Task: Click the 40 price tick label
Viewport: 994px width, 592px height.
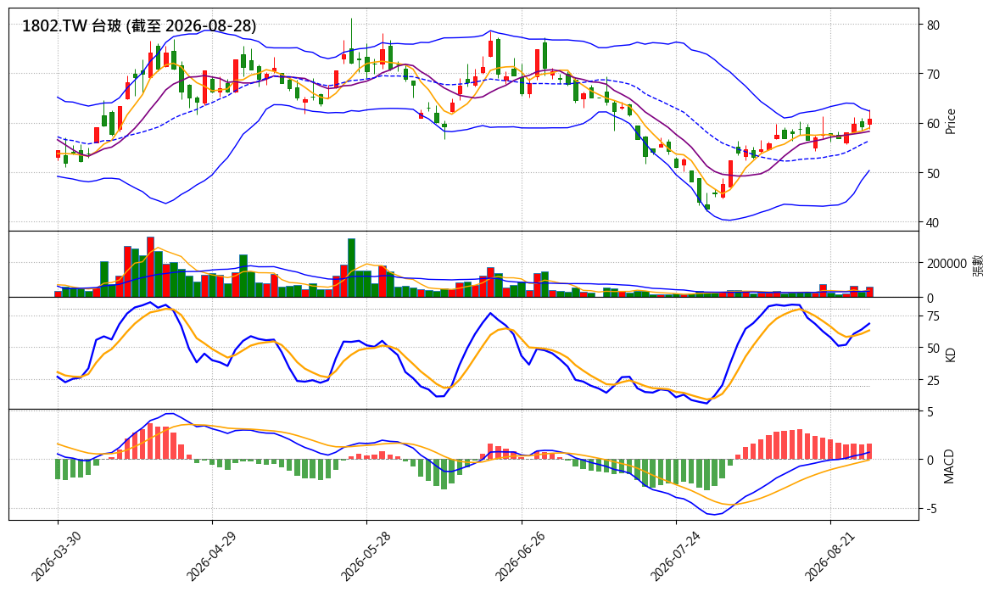Action: 933,222
